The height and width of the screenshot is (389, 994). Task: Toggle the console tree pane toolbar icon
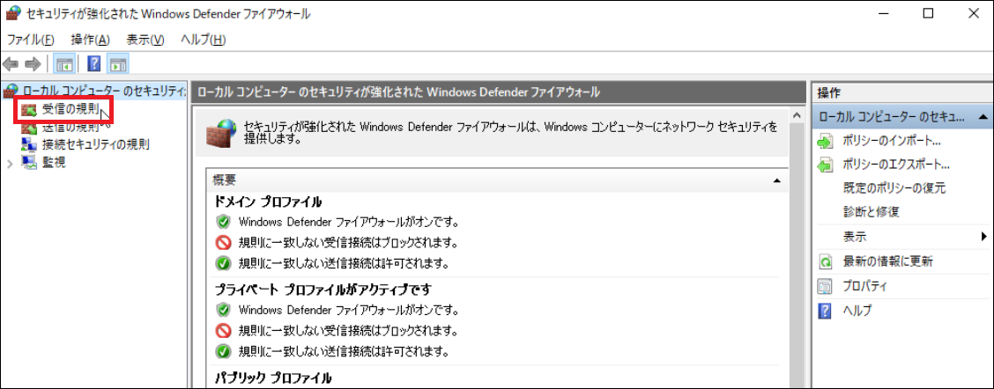[x=64, y=63]
